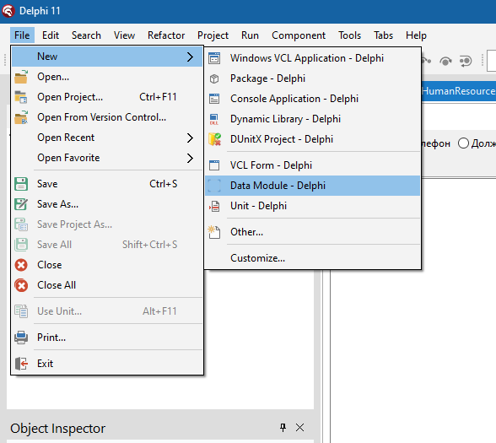This screenshot has width=496, height=443.
Task: Choose Console Application - Delphi entry
Action: (312, 99)
